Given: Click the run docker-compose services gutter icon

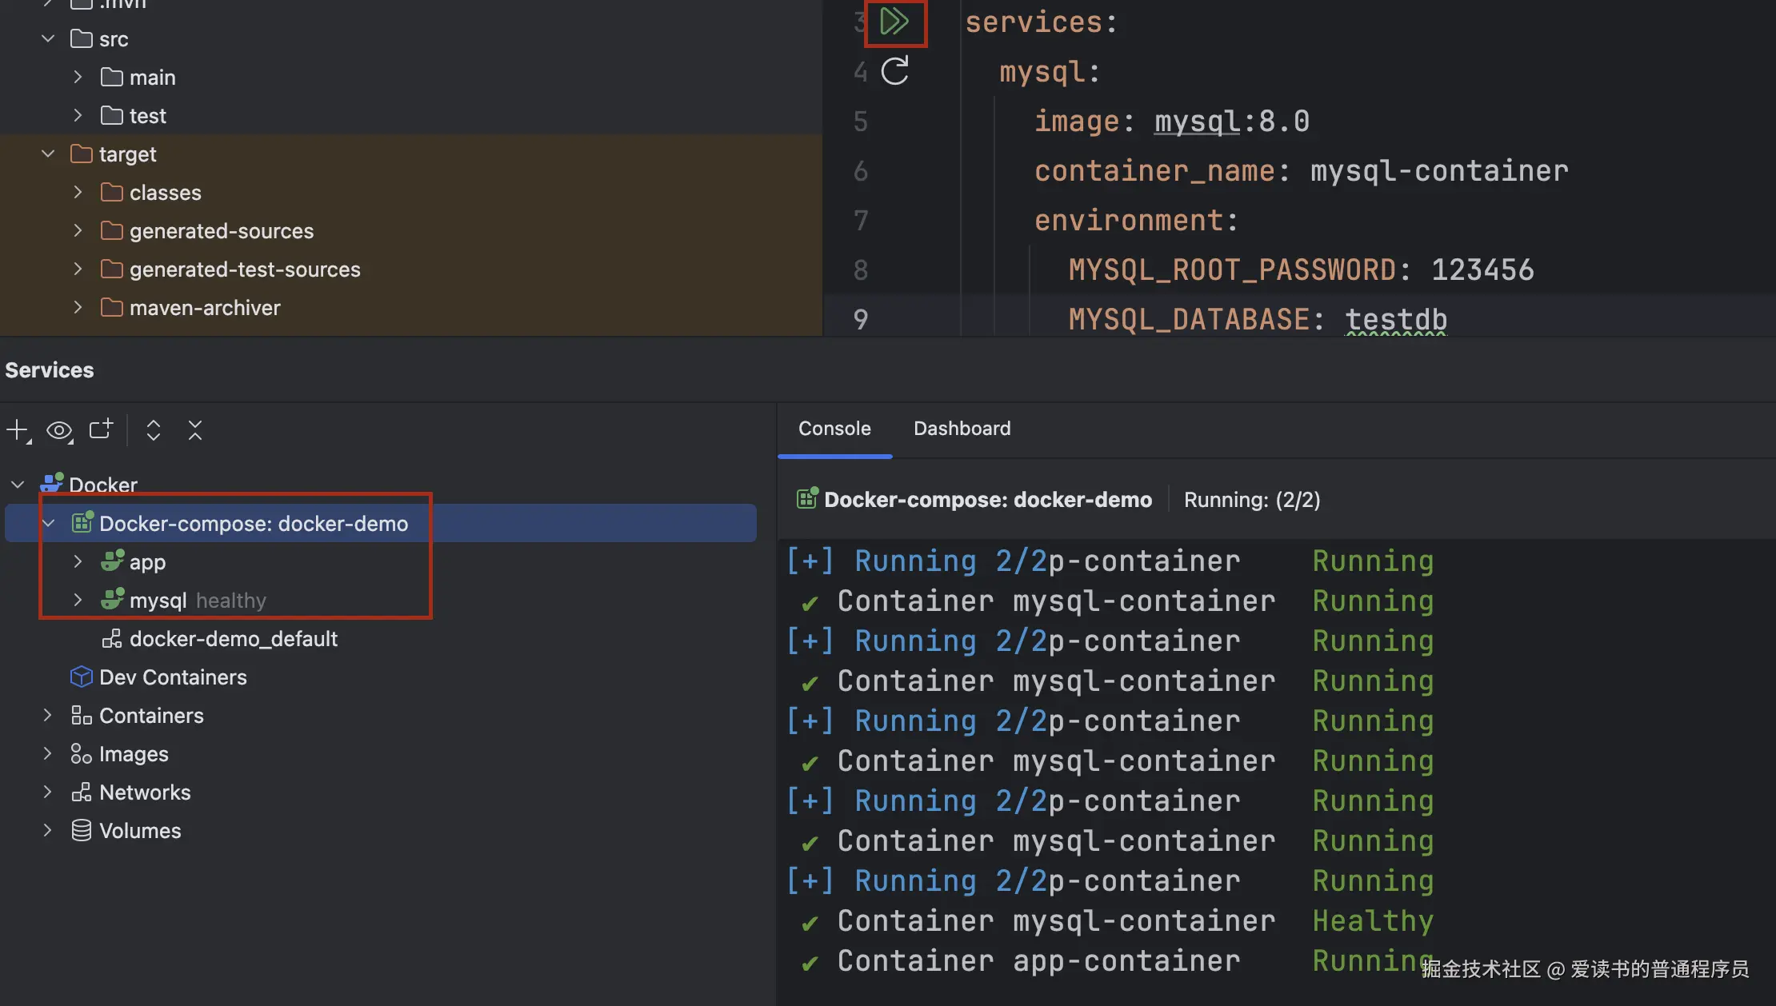Looking at the screenshot, I should tap(894, 22).
